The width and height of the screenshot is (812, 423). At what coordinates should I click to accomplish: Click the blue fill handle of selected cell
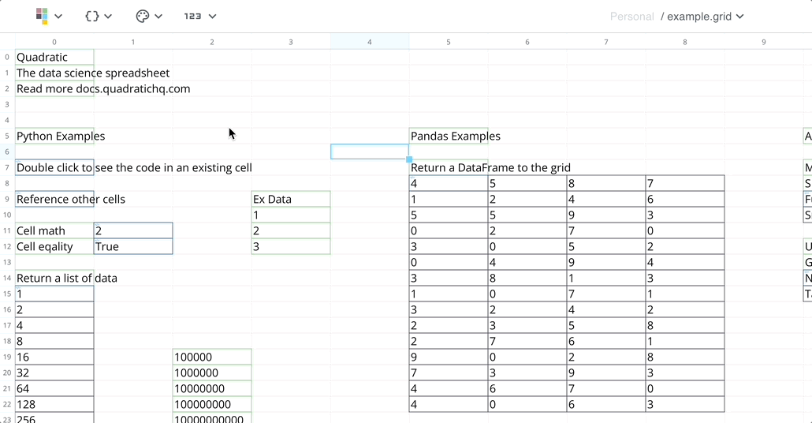click(409, 159)
